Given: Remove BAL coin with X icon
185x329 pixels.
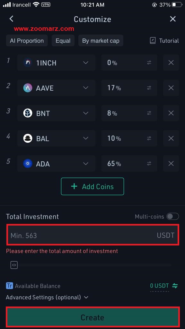Looking at the screenshot, I should point(171,138).
